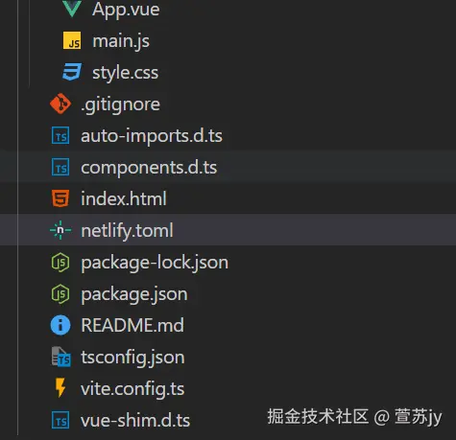Click the blue info icon for README.md

tap(60, 325)
